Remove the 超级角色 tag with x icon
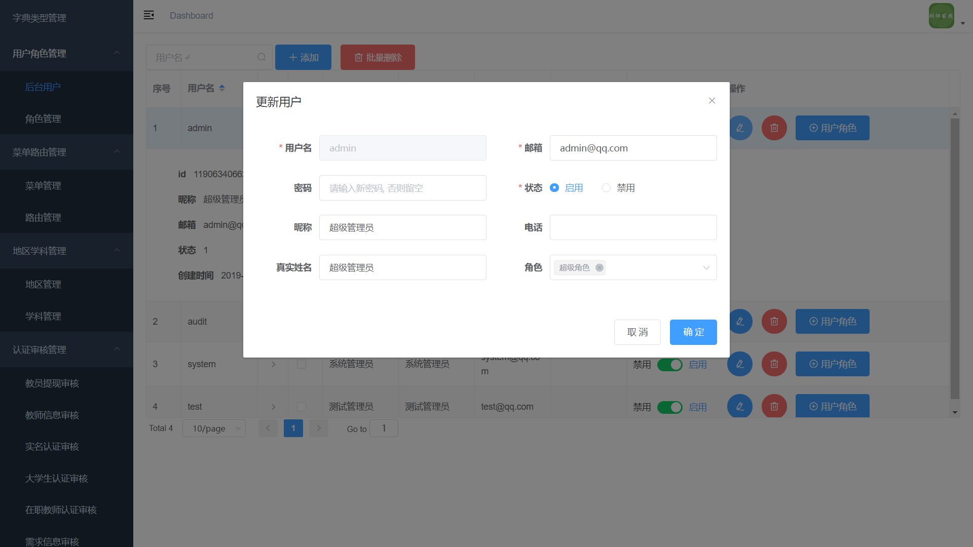 pyautogui.click(x=600, y=268)
